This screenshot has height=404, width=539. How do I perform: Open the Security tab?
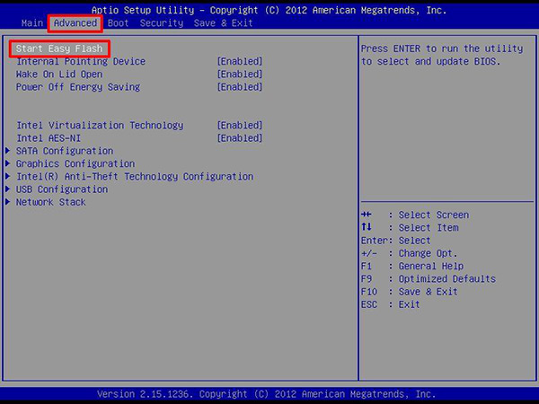162,22
